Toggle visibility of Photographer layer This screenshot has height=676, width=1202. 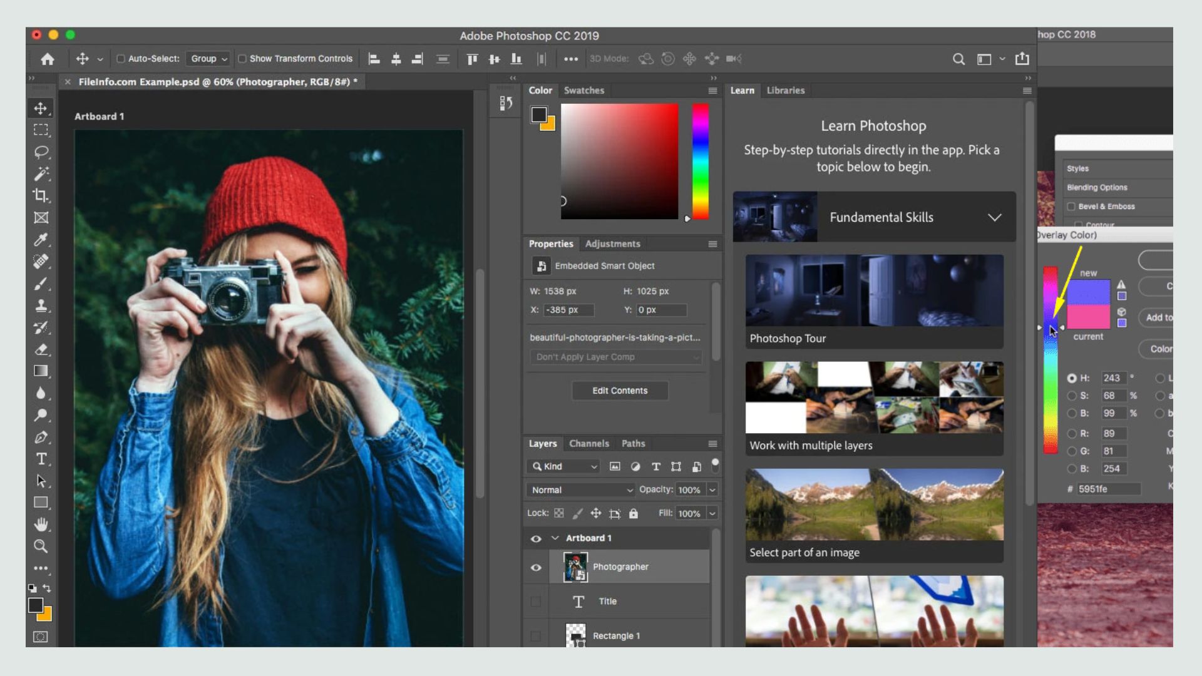click(536, 567)
